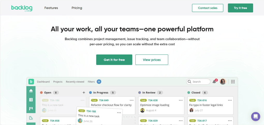Viewport: 264px width, 125px height.
Task: Click the View prices button
Action: pyautogui.click(x=152, y=60)
